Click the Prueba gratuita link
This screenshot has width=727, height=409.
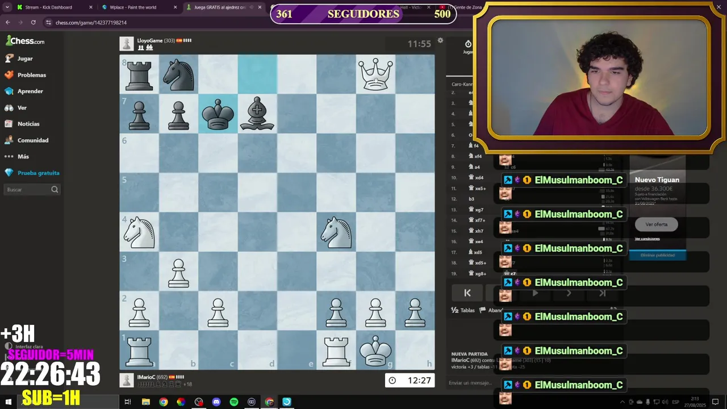click(x=38, y=173)
